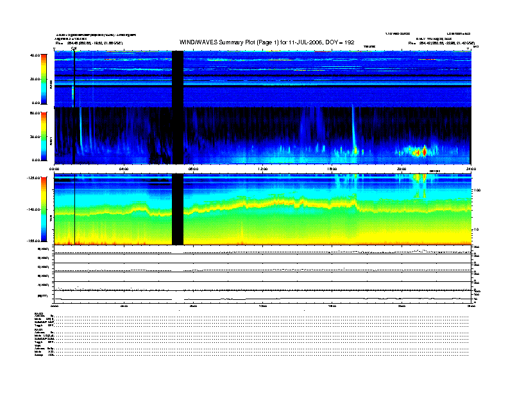The height and width of the screenshot is (393, 508).
Task: Click the RAD2 color scale bar
Action: pyautogui.click(x=44, y=79)
